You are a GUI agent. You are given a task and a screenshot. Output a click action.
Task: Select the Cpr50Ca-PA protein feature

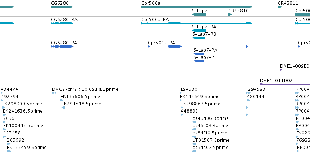tap(198, 47)
